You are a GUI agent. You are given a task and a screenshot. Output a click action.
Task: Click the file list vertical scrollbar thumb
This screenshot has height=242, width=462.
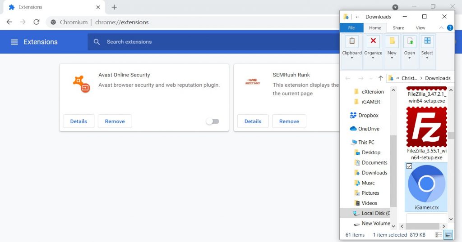451,135
